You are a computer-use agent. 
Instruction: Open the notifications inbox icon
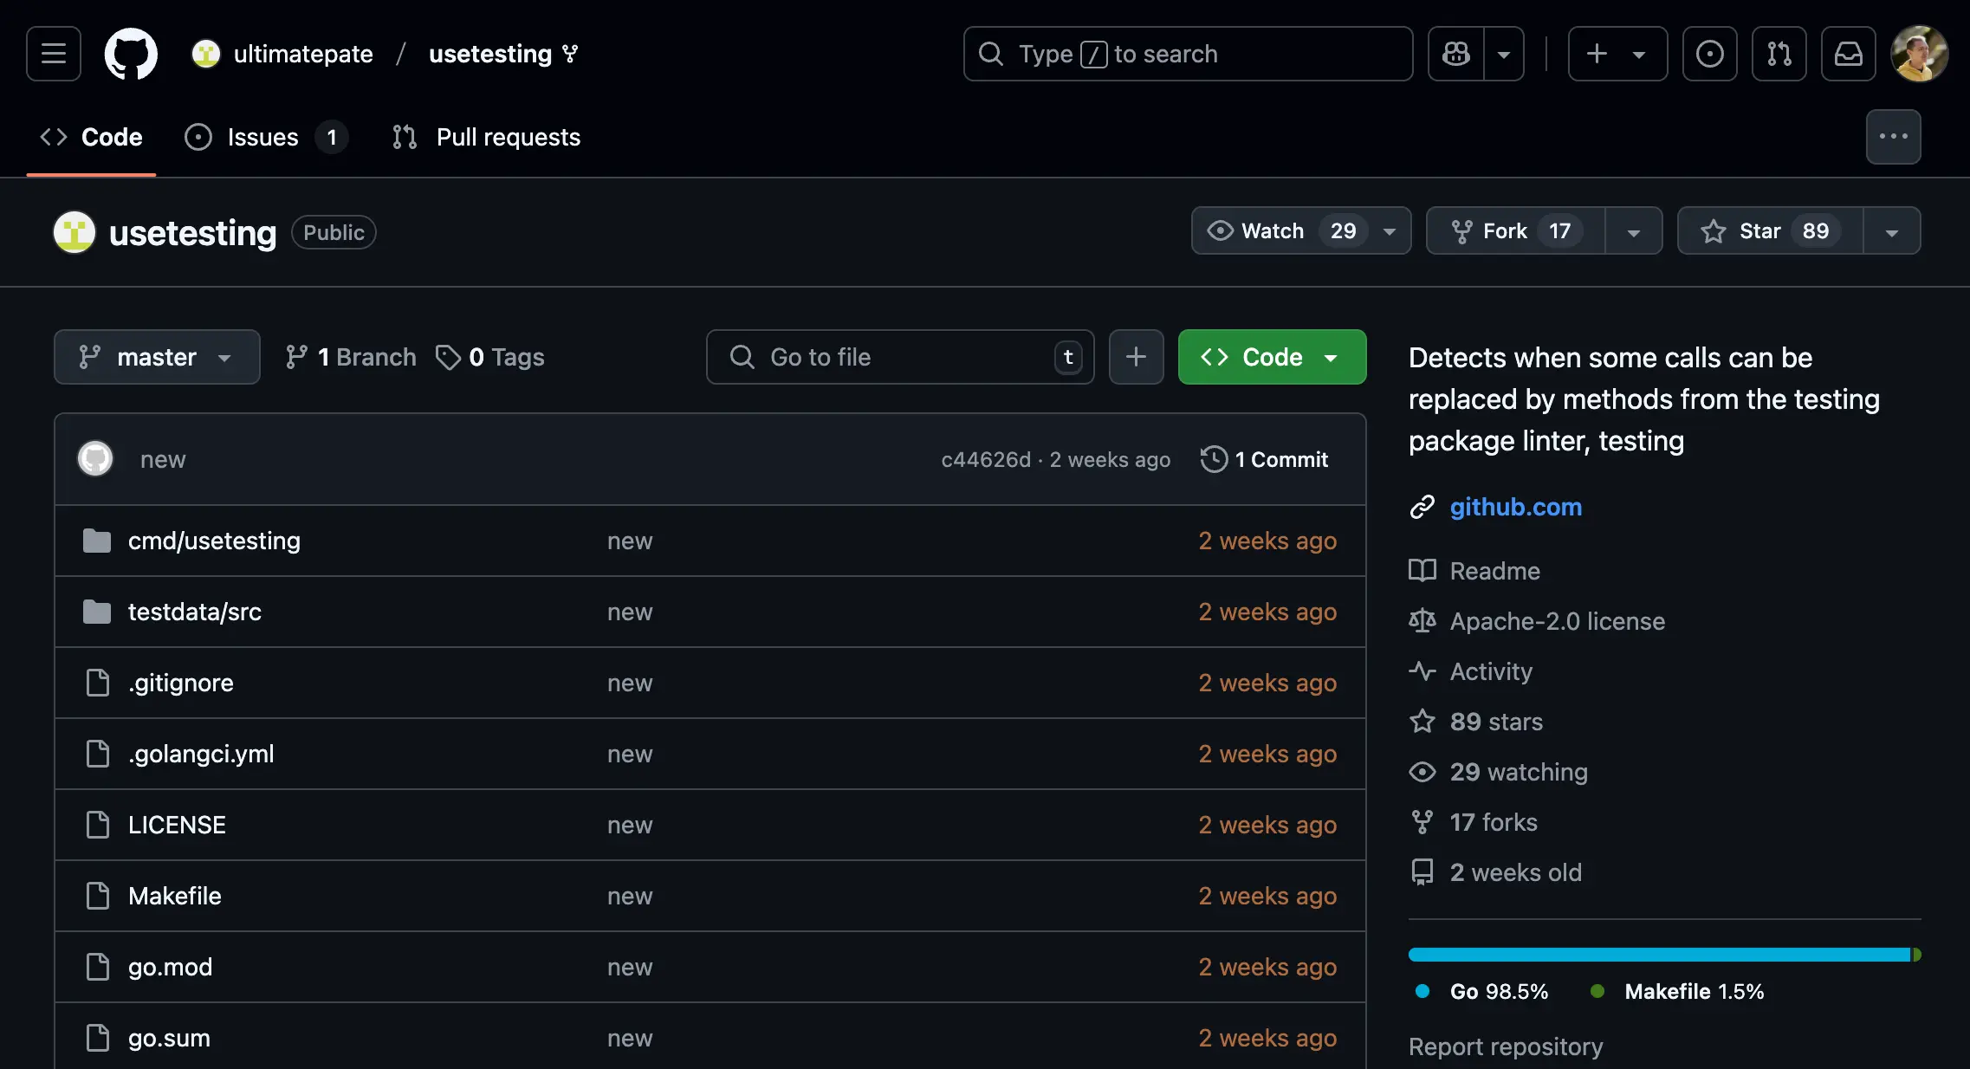1849,54
